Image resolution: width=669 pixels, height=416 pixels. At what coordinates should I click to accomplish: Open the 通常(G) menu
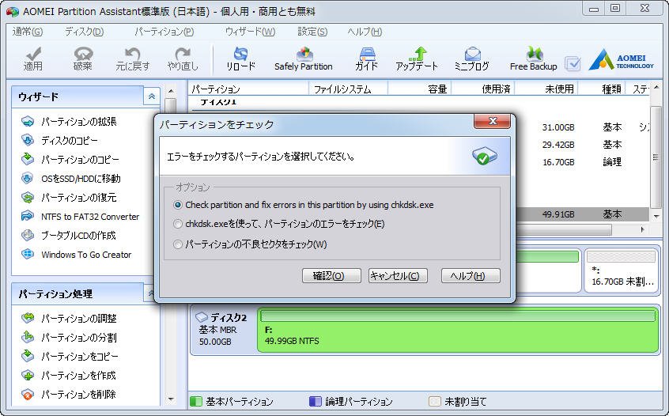pyautogui.click(x=28, y=32)
